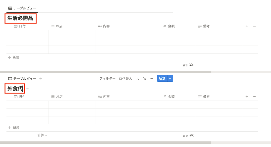
Task: Select the テーブルビュー tab above 外食代
Action: [22, 78]
